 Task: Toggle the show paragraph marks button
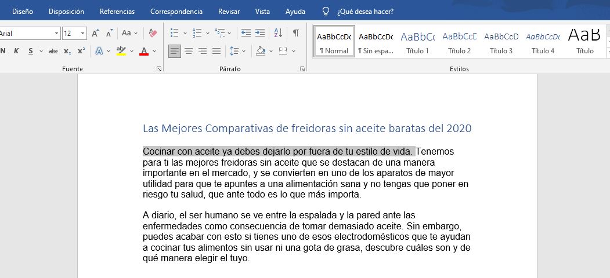tap(296, 33)
